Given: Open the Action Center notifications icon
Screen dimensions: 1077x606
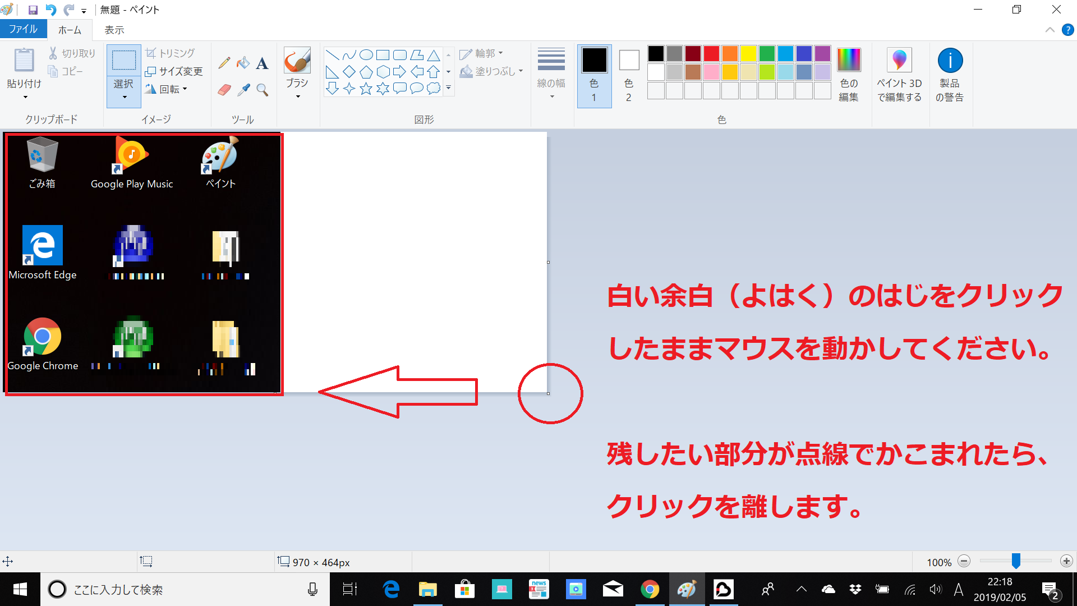Looking at the screenshot, I should coord(1051,590).
